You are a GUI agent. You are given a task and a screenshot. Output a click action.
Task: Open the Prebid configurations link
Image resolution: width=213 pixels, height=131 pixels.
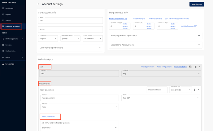pyautogui.click(x=164, y=67)
